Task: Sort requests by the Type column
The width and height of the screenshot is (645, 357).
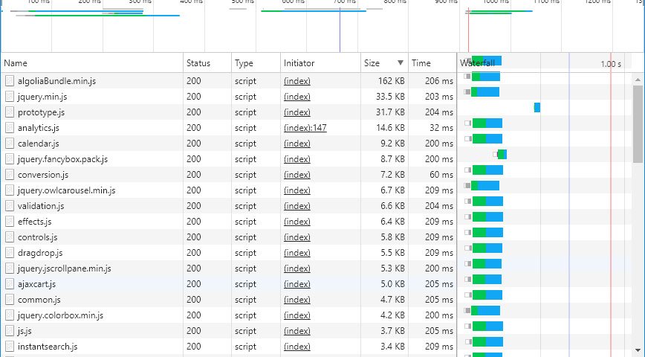Action: point(256,63)
